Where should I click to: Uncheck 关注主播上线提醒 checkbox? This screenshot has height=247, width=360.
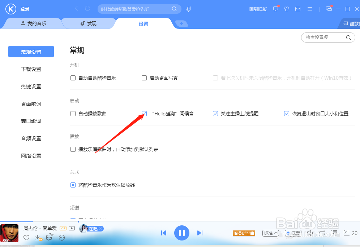pos(215,114)
